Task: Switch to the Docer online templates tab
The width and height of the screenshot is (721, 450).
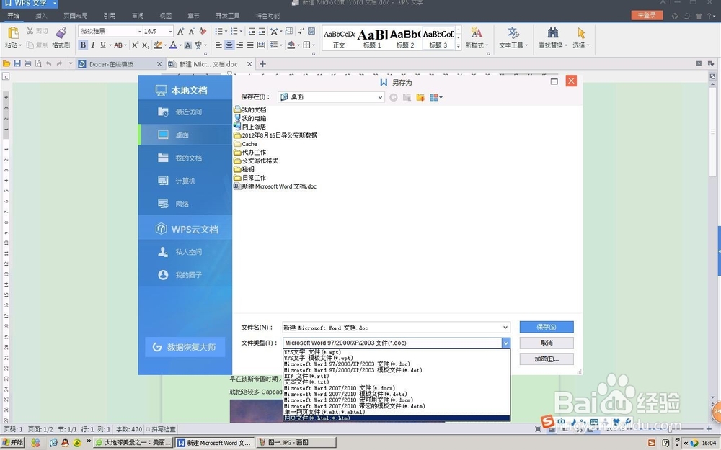Action: pyautogui.click(x=120, y=64)
